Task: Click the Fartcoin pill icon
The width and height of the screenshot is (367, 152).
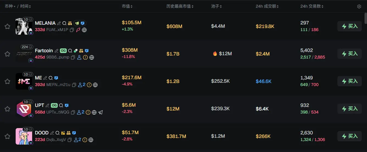Action: click(76, 51)
